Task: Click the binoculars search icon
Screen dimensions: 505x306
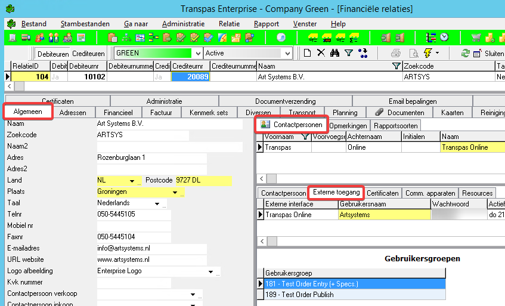Action: 334,53
